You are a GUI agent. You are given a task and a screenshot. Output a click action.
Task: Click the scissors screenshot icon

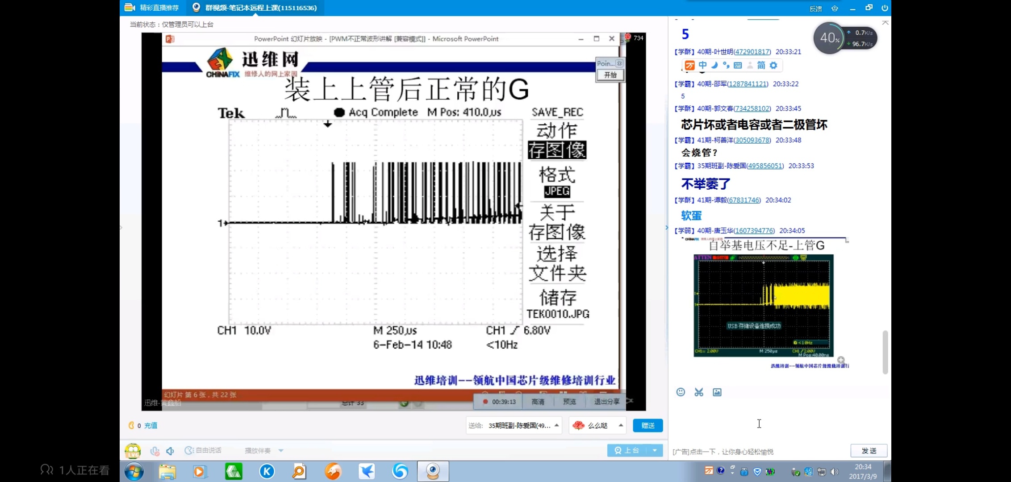[699, 392]
